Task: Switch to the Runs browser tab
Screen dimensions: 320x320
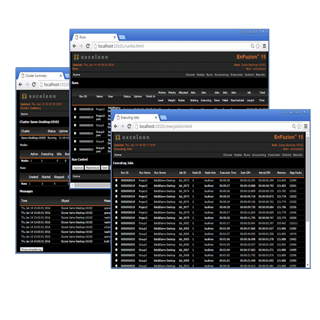Action: 95,37
